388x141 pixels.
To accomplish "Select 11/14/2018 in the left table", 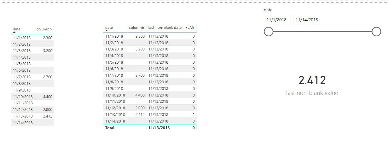I will pos(23,123).
